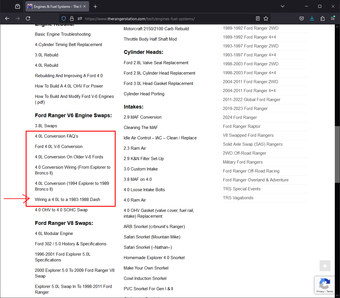This screenshot has width=340, height=298.
Task: Open Ford 2.8L Valve Seal Replacement
Action: pos(156,63)
